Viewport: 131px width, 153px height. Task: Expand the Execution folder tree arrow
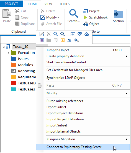click(x=9, y=53)
